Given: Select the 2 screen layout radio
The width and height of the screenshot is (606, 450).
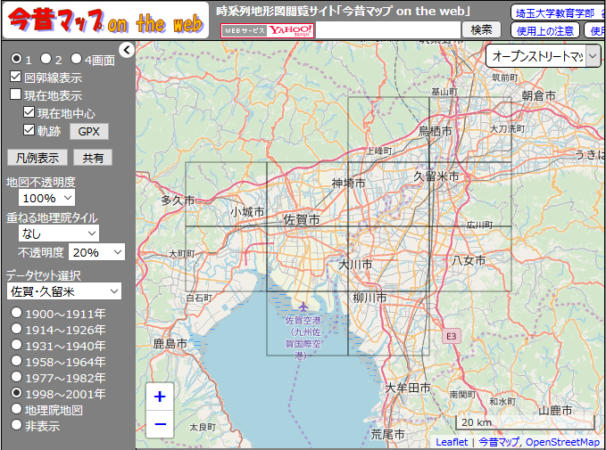Looking at the screenshot, I should click(46, 59).
